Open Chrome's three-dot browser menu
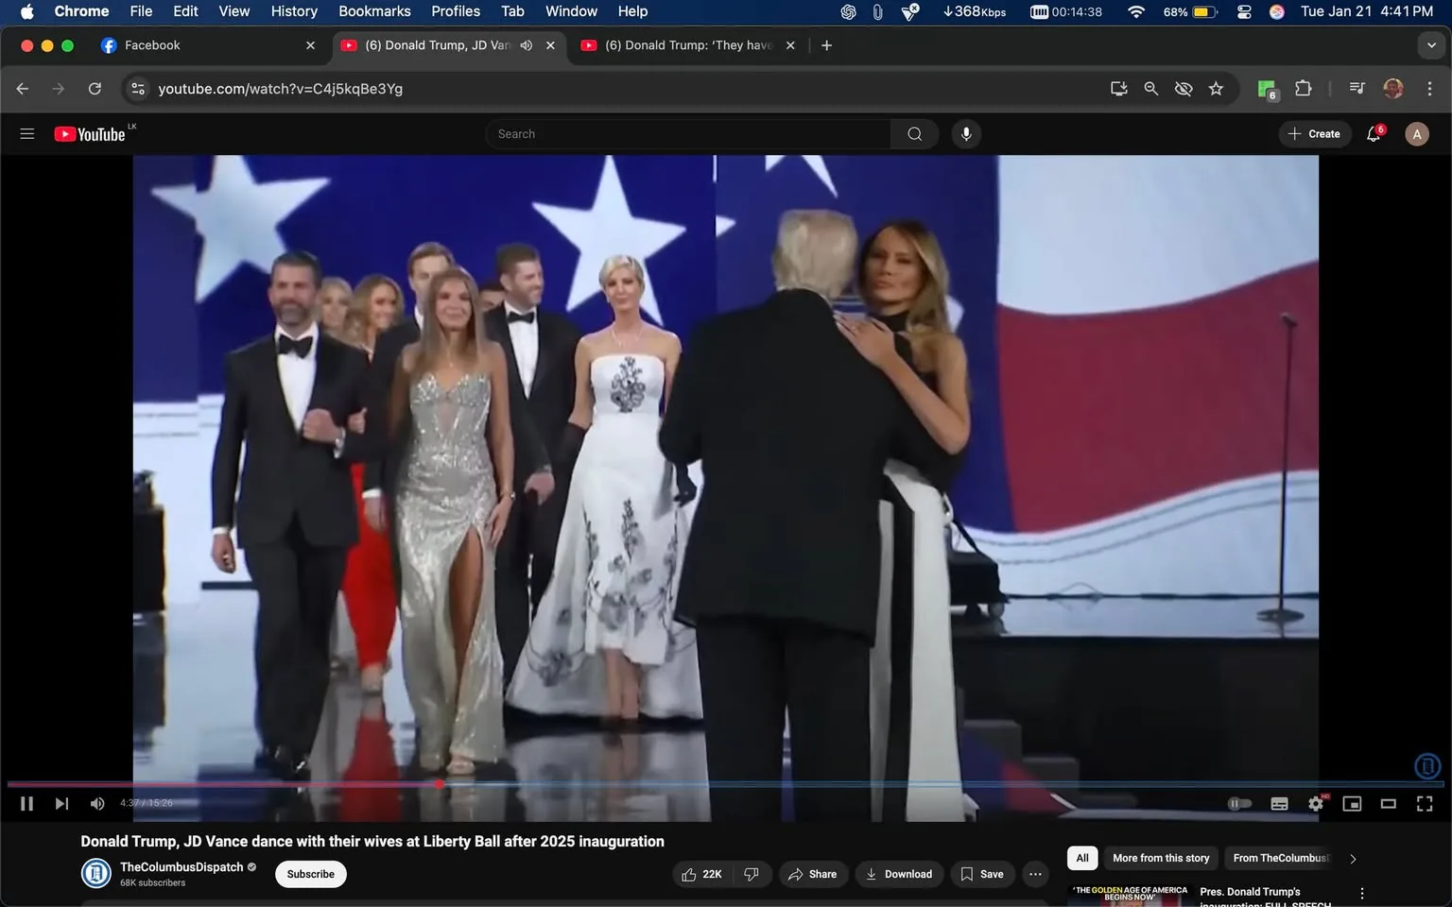The image size is (1452, 907). pos(1430,88)
